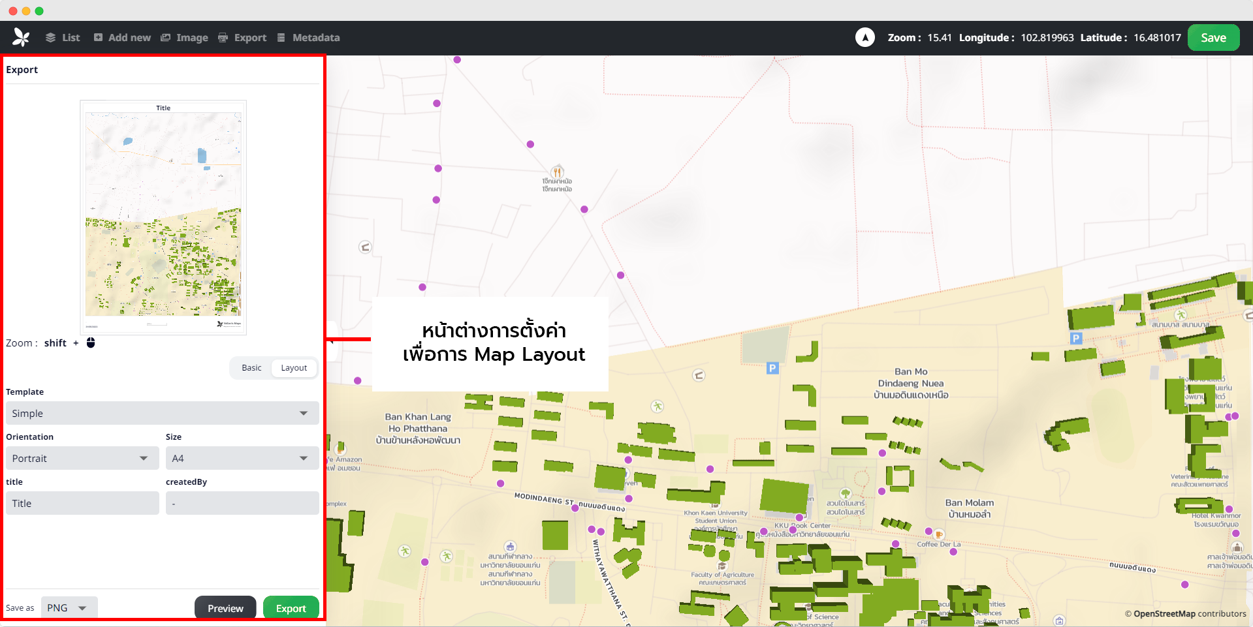Open the Size dropdown showing A4
Screen dimensions: 1253x627
242,458
